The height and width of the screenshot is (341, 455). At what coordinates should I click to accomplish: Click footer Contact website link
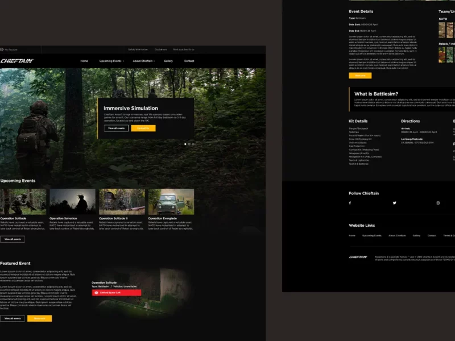432,235
